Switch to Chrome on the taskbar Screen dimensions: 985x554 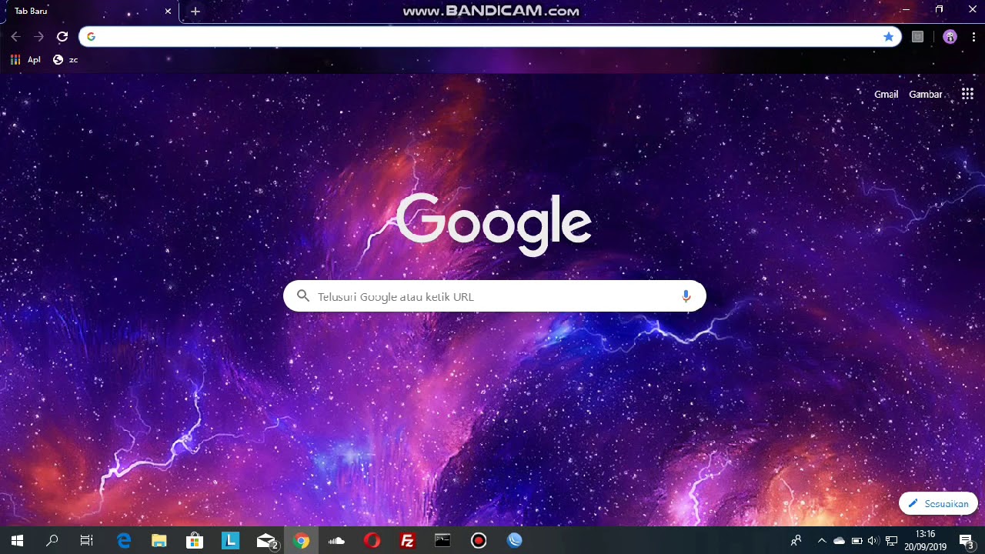click(301, 541)
